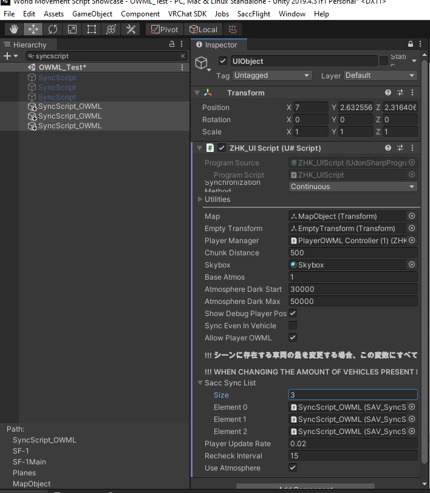Pick object for Map field
Screen dimensions: 430x493
(x=411, y=216)
